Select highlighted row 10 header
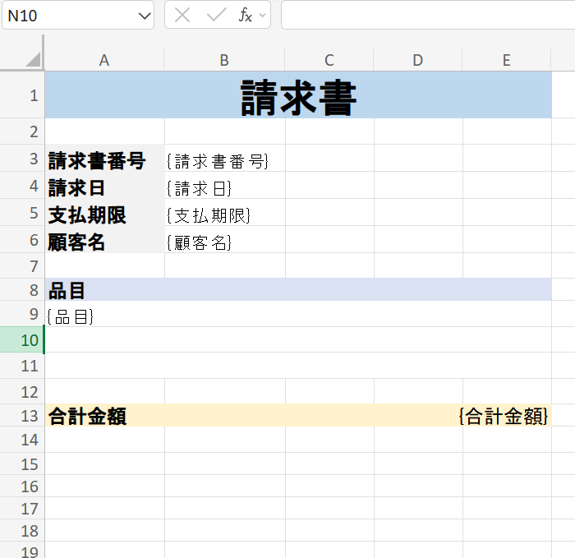575x558 pixels. [x=22, y=340]
